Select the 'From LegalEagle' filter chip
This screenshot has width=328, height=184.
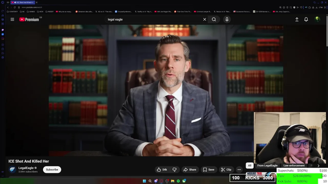267,165
